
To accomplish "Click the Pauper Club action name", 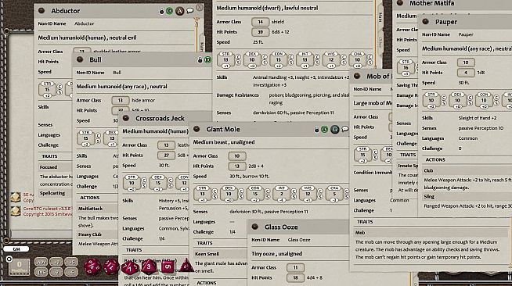I will point(428,170).
